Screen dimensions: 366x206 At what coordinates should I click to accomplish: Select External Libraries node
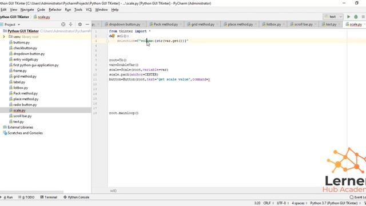(21, 127)
